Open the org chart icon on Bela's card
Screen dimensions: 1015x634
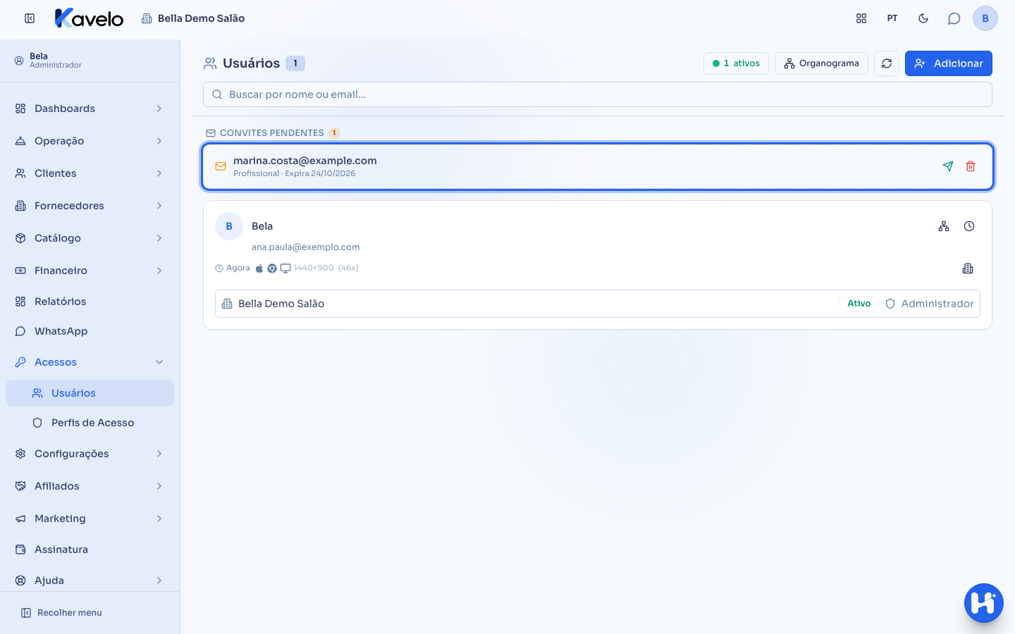point(944,226)
